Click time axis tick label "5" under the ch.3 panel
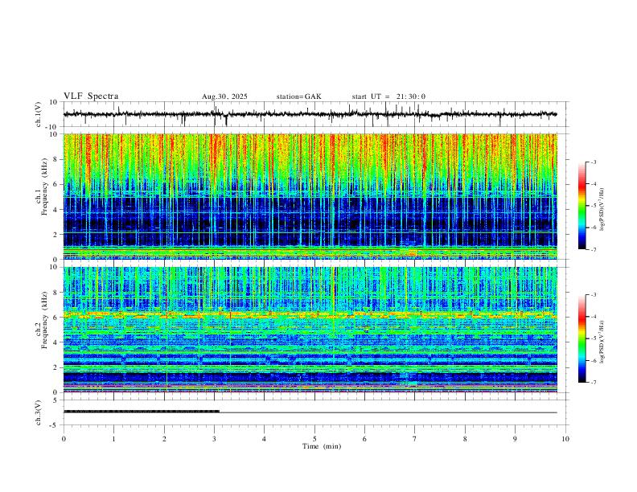This screenshot has height=492, width=637. (x=314, y=439)
